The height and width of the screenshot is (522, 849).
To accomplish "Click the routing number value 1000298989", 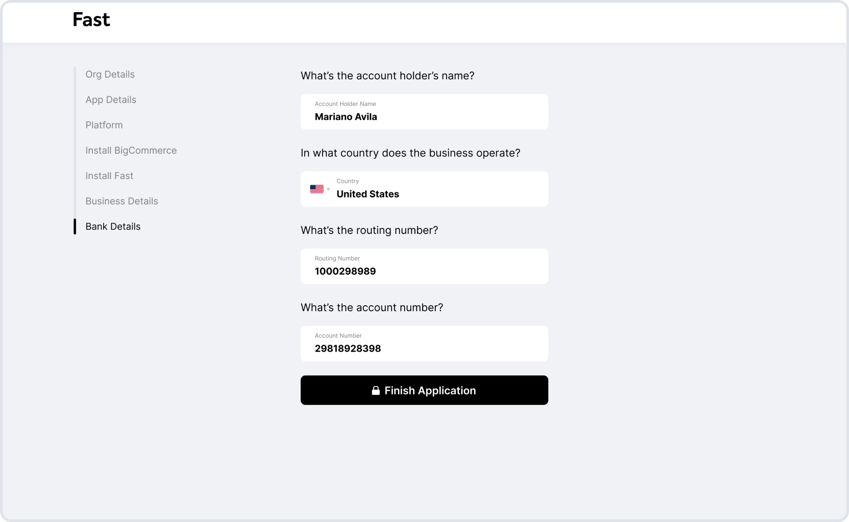I will pos(345,271).
